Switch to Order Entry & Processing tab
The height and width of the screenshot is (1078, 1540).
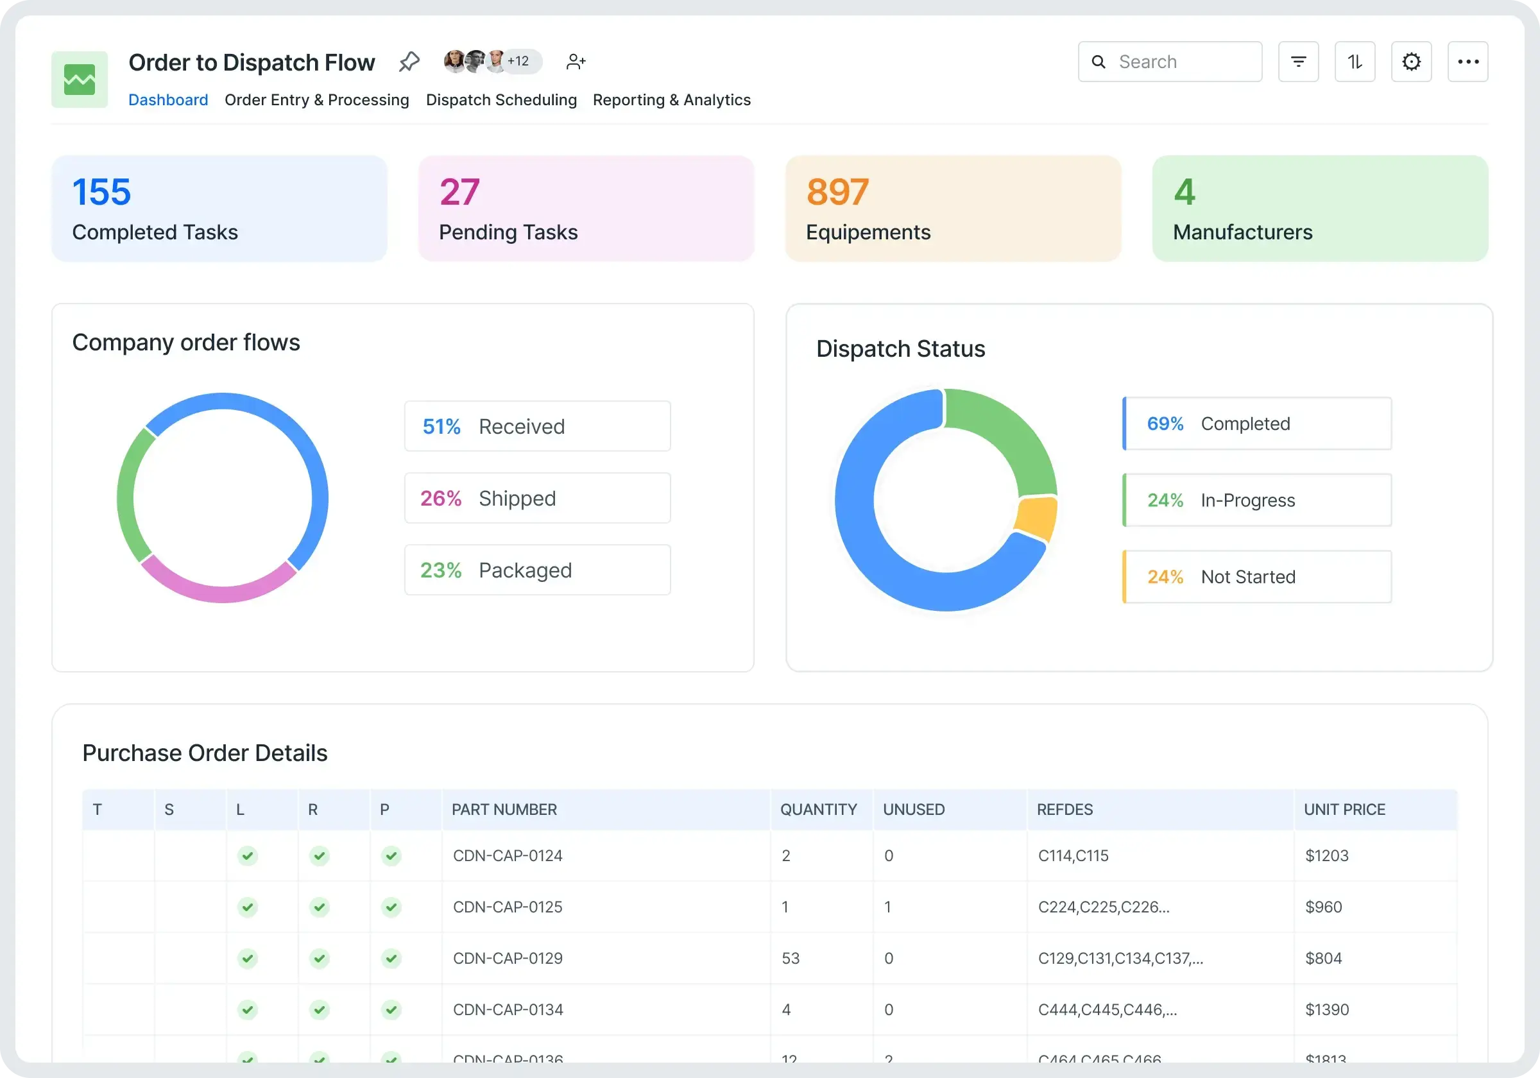(316, 100)
